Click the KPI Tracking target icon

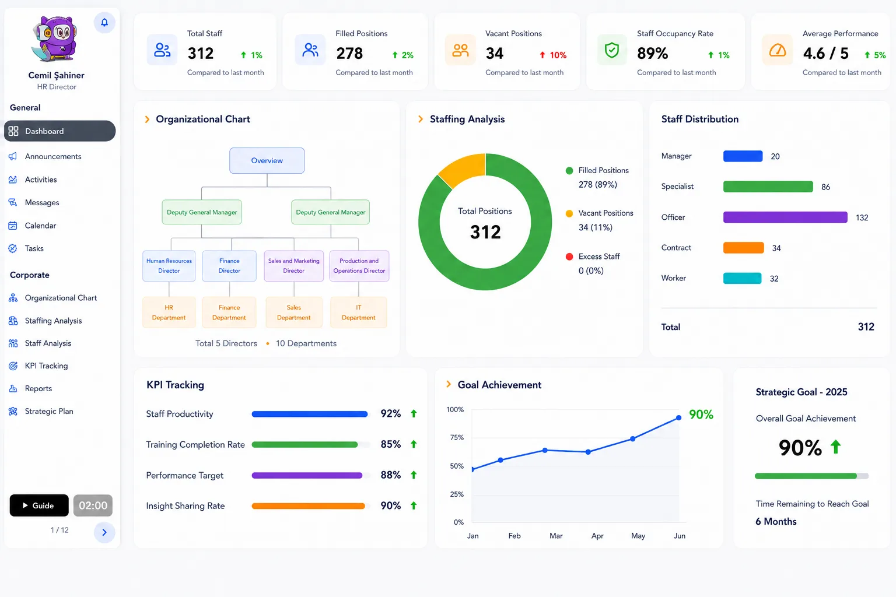pyautogui.click(x=13, y=366)
